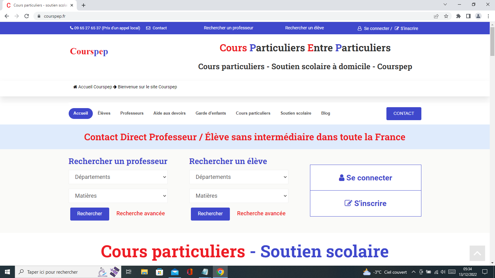Select Matières dropdown under Rechercher un élève
This screenshot has height=278, width=495.
pyautogui.click(x=239, y=196)
